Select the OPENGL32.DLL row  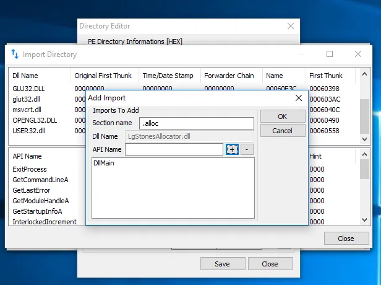[x=35, y=120]
